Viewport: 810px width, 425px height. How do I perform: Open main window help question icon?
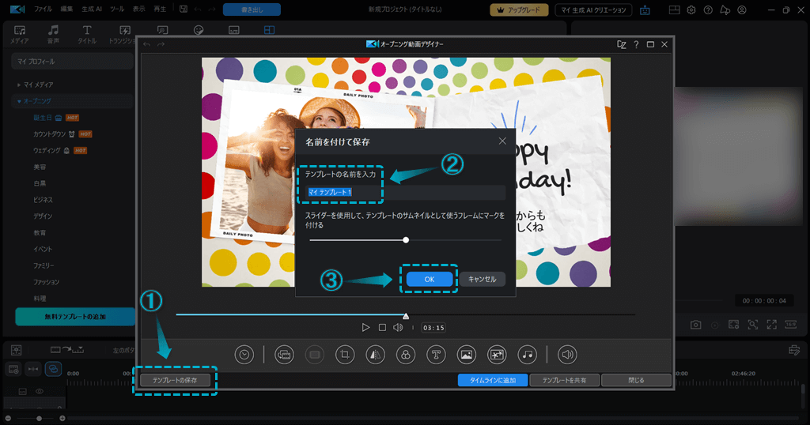tap(708, 9)
